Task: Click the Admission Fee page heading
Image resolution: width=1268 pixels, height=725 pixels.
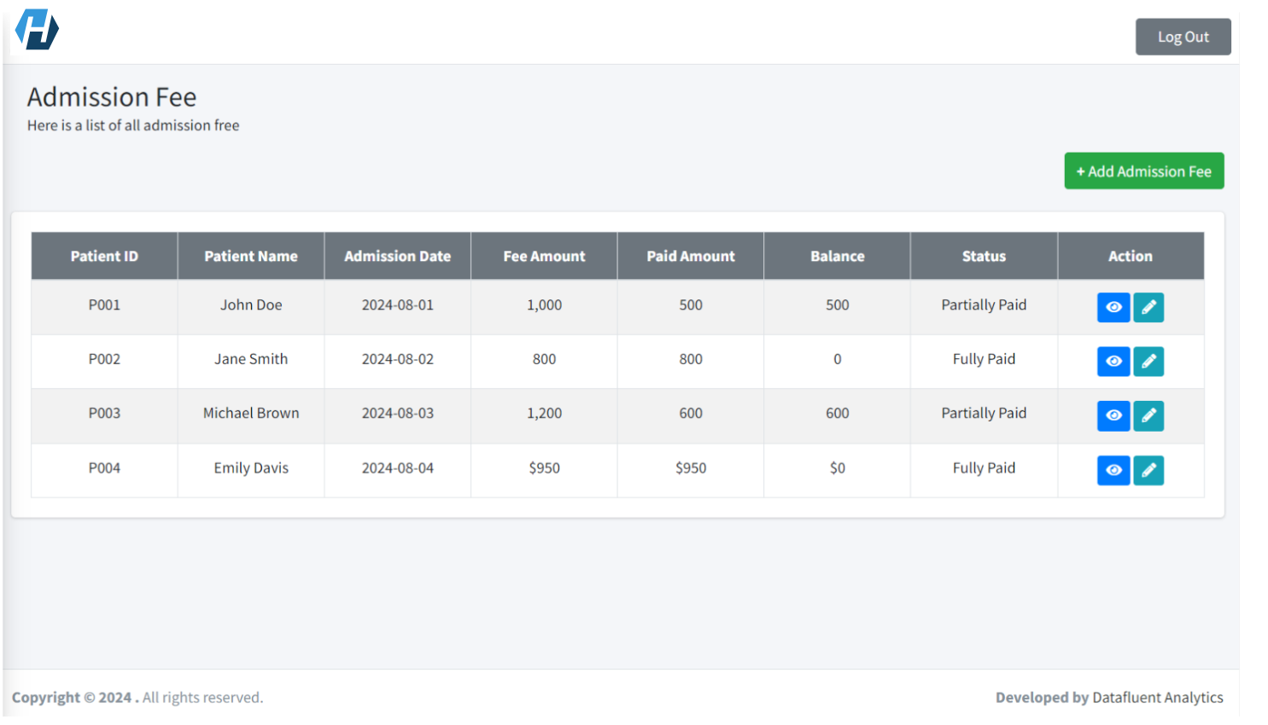Action: [x=112, y=97]
